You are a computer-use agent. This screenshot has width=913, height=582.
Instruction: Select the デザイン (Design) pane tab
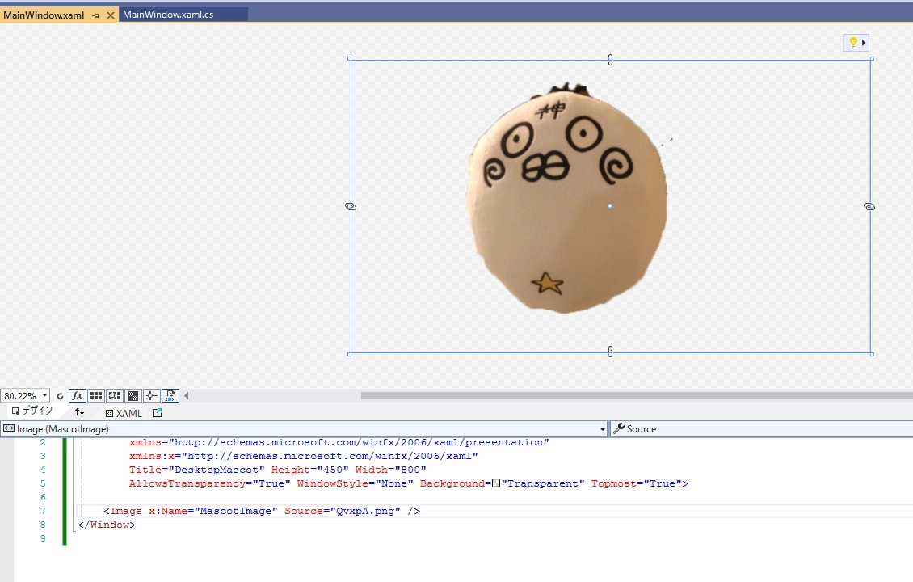click(x=32, y=411)
